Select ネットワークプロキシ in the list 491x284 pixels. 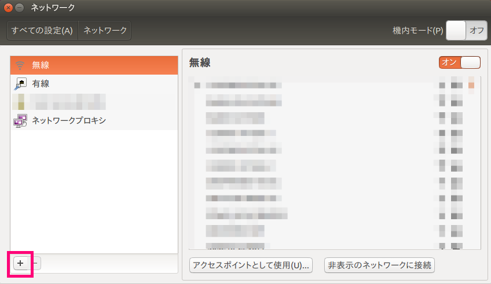[x=94, y=121]
